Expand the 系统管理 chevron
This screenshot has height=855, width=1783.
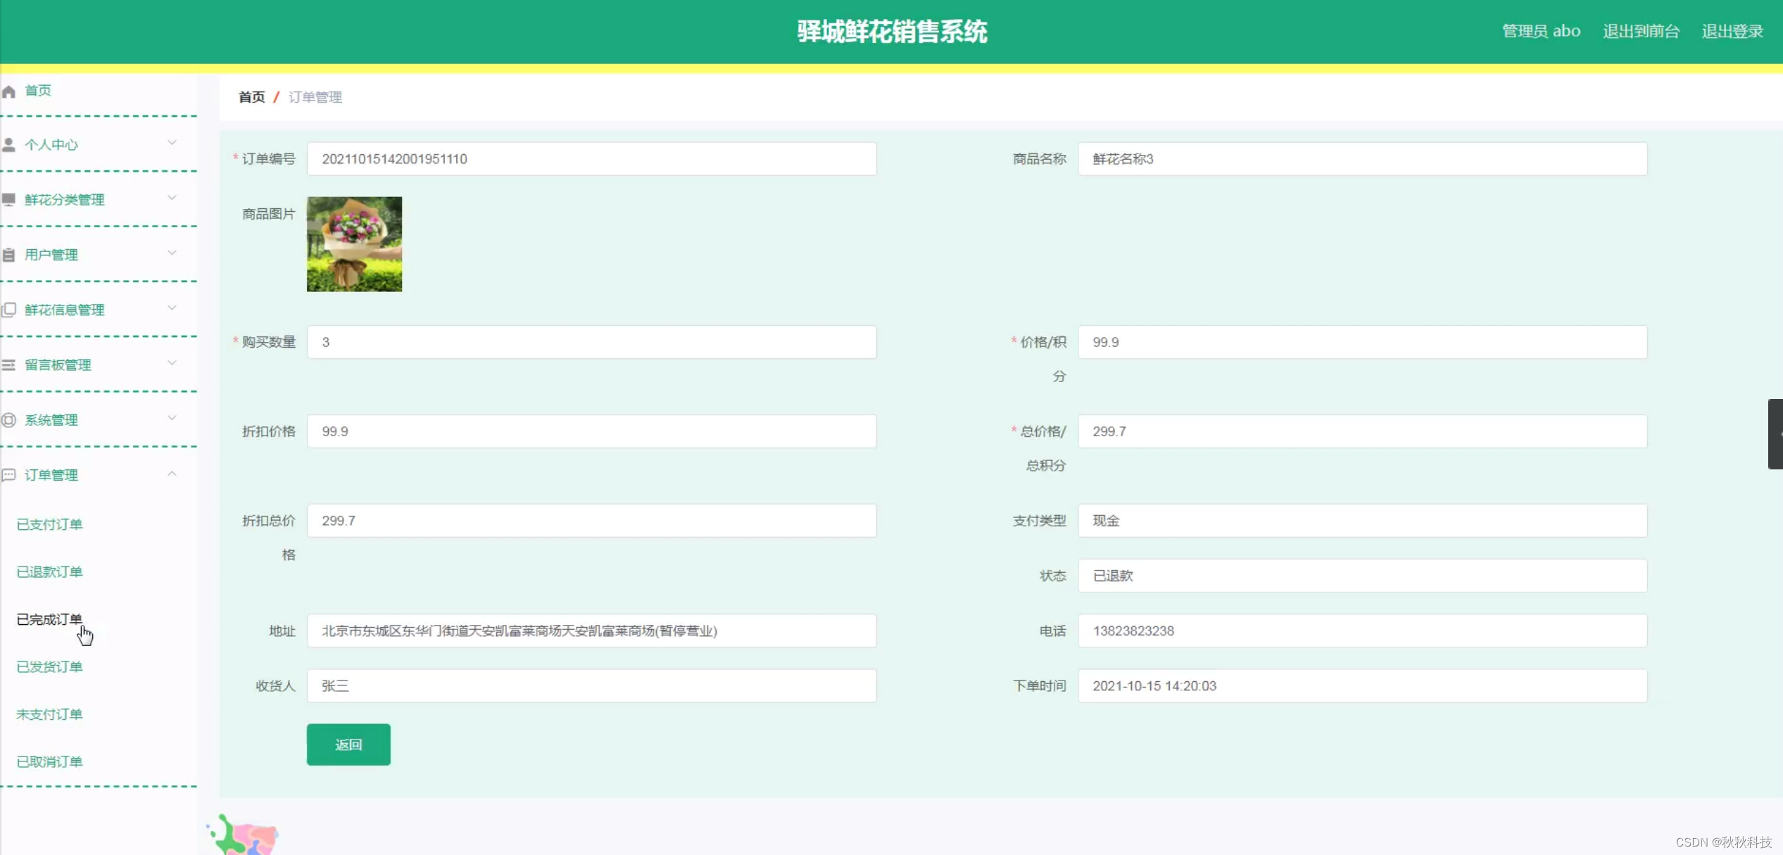coord(172,418)
